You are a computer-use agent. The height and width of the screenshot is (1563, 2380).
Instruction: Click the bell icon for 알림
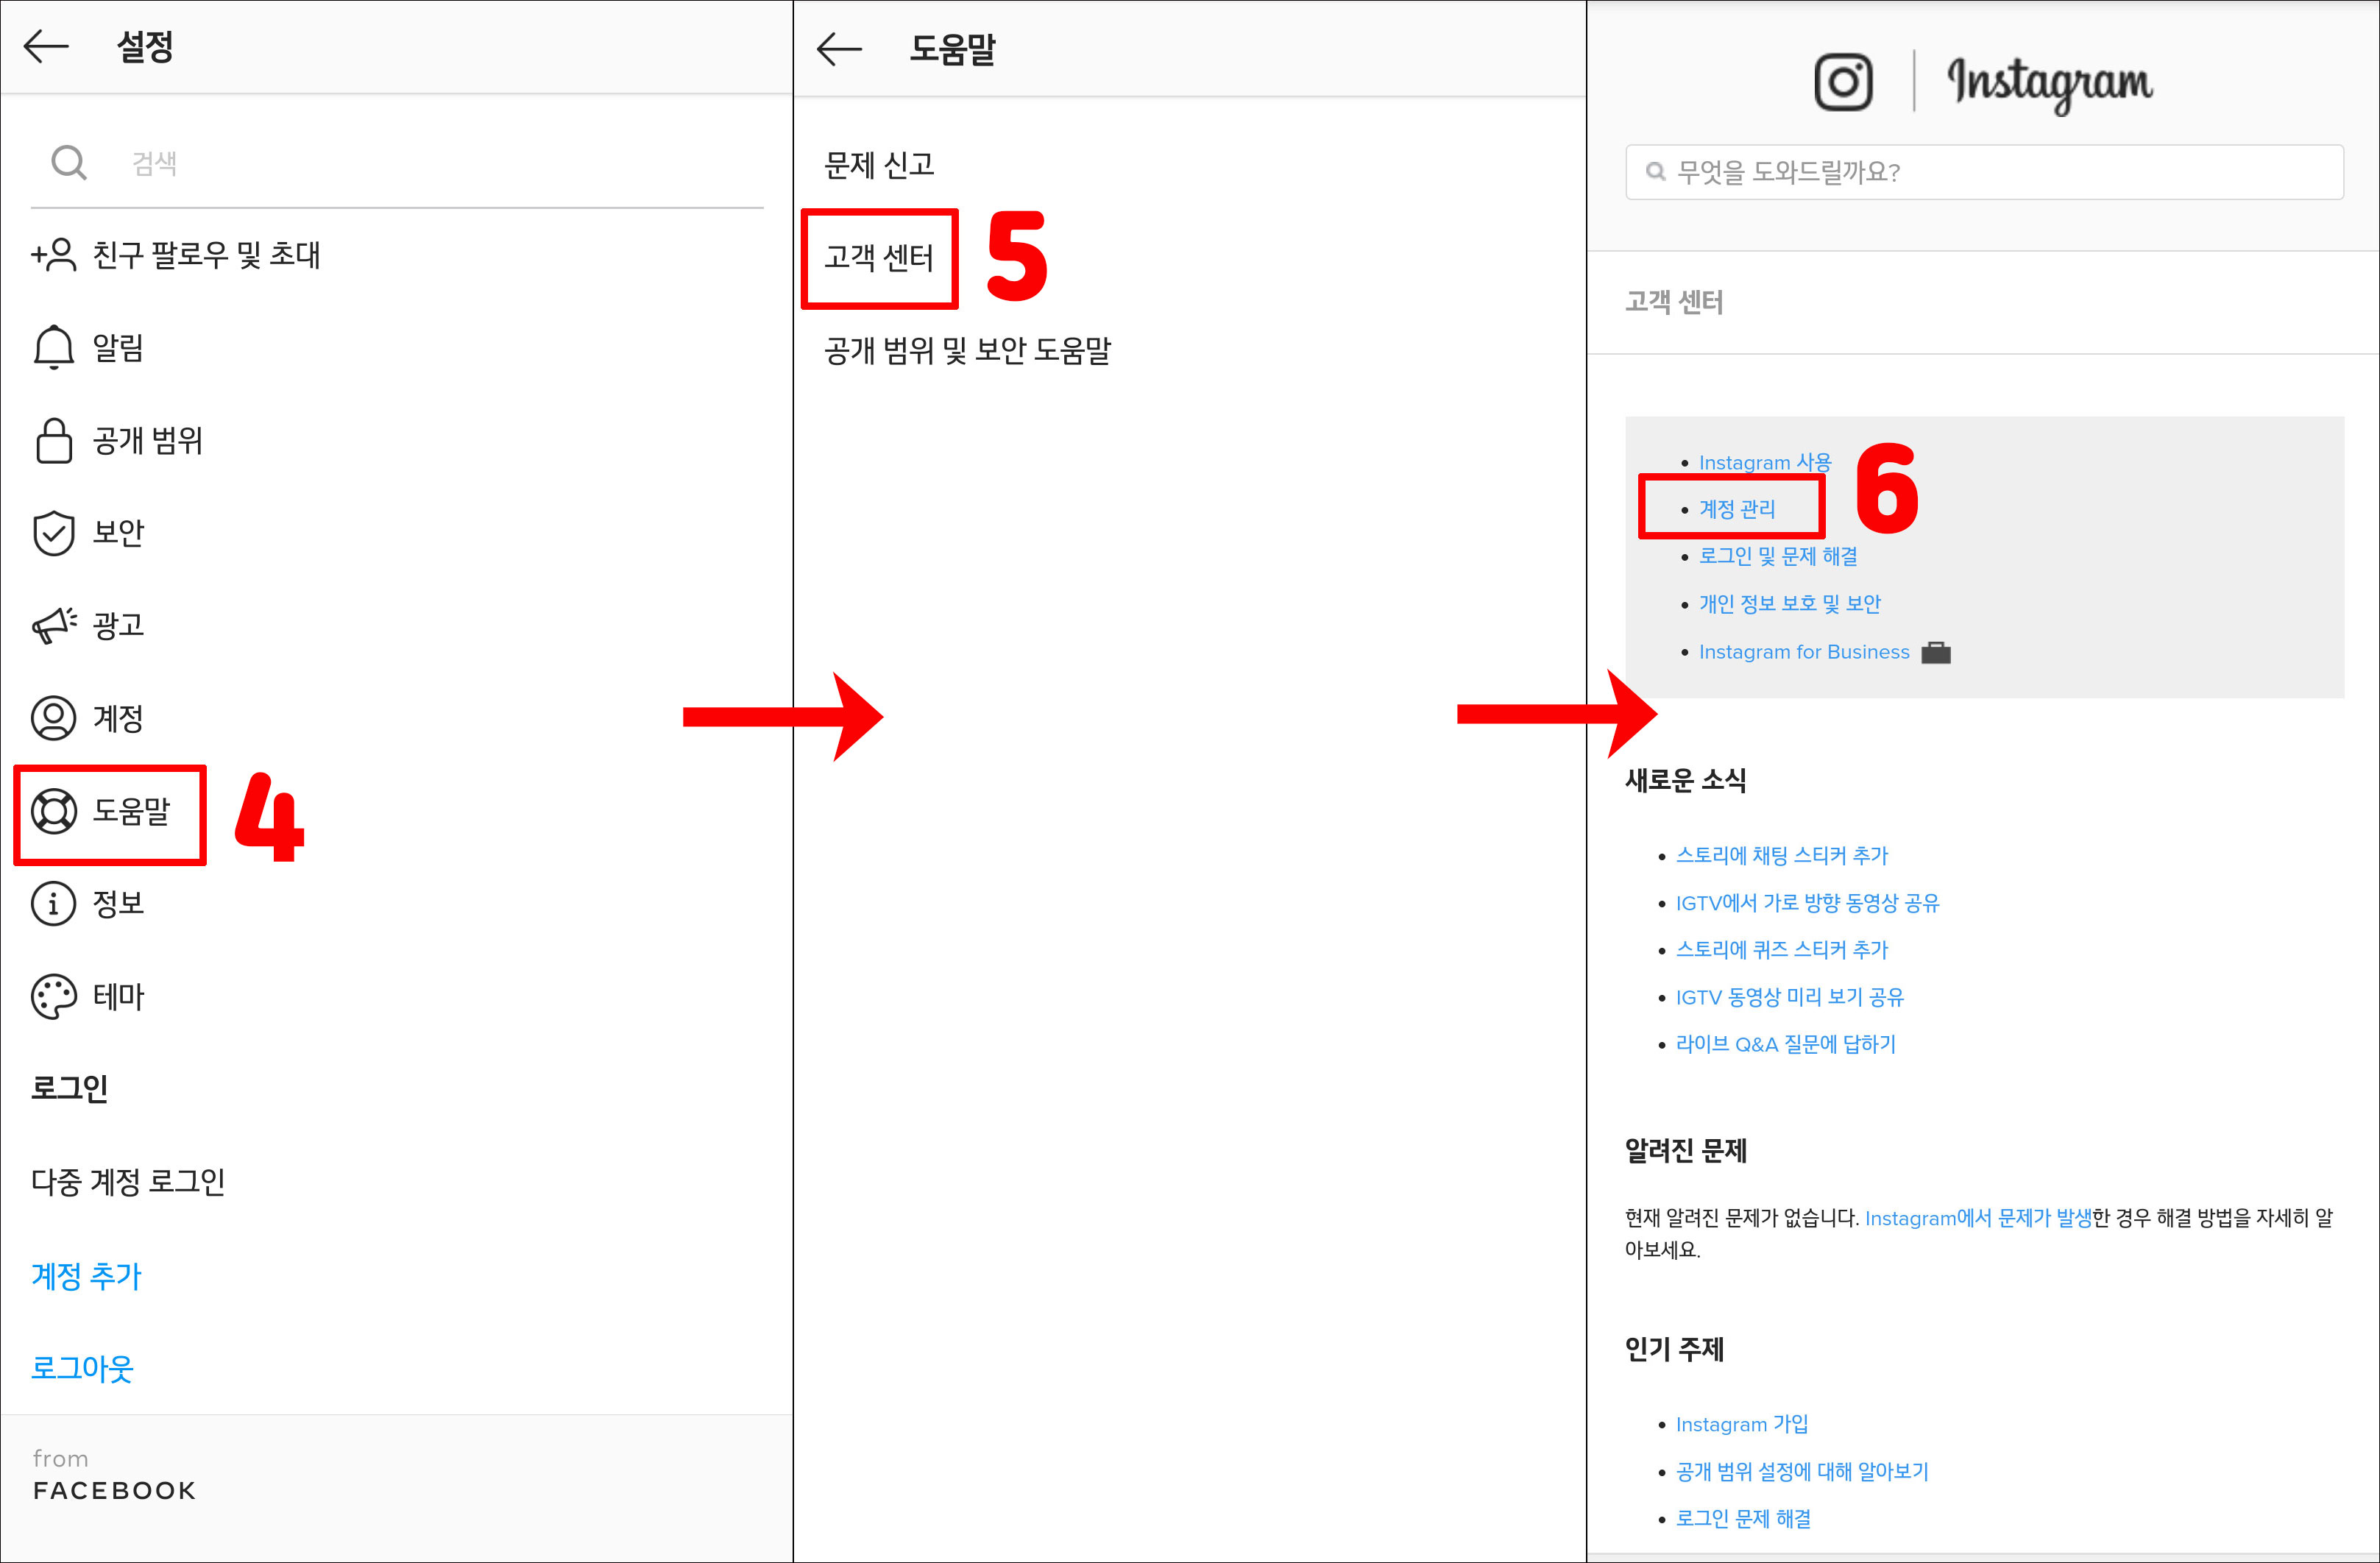coord(54,348)
